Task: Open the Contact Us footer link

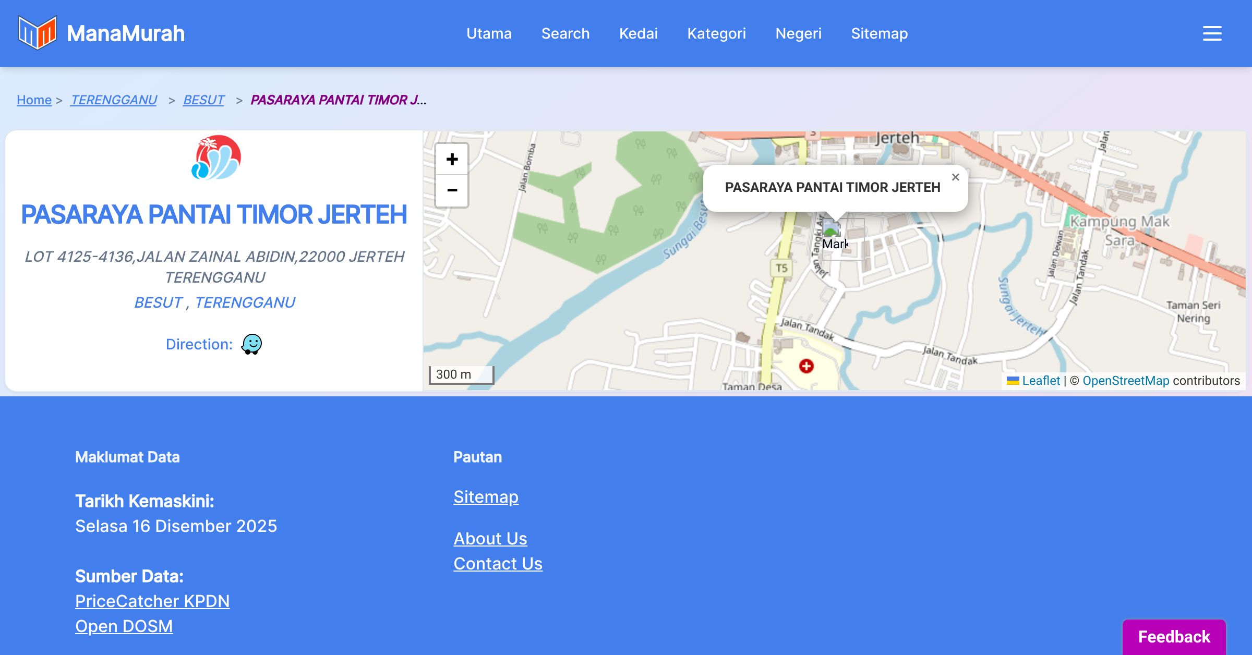Action: click(498, 564)
